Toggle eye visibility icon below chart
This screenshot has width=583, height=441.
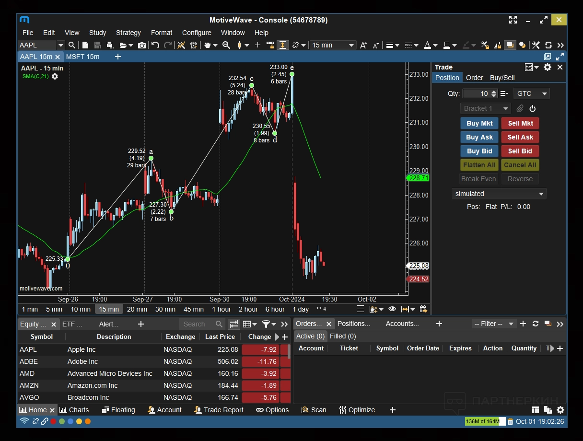click(392, 309)
